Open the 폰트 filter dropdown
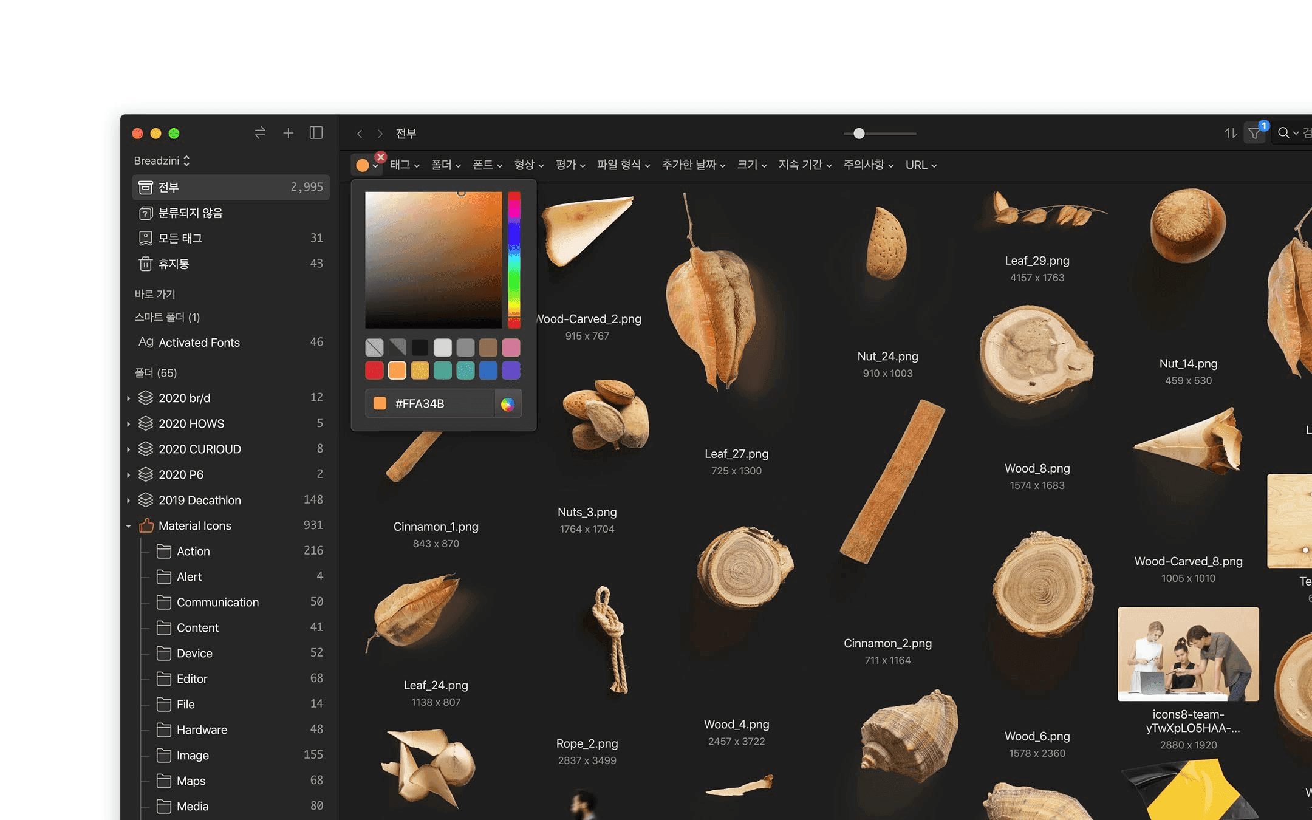The image size is (1312, 820). click(487, 165)
